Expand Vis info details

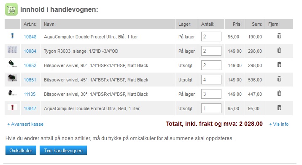[x=279, y=124]
